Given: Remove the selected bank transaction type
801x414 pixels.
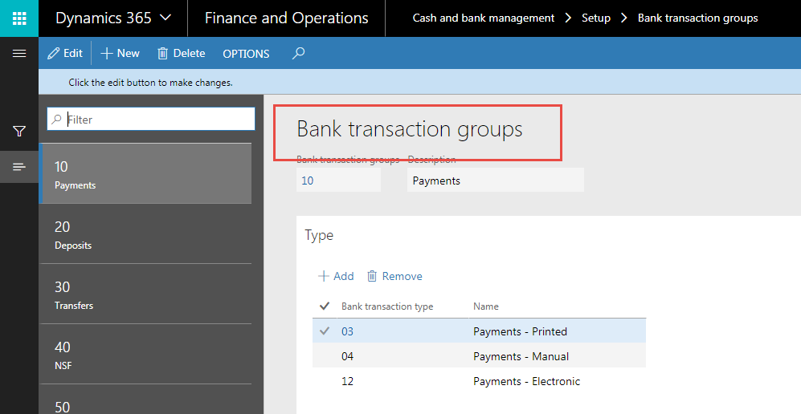Looking at the screenshot, I should pos(394,276).
